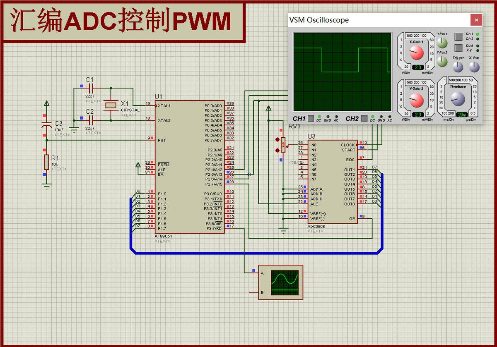Select the U1 AT89C51 microcontroller body
The height and width of the screenshot is (347, 497).
coord(190,167)
